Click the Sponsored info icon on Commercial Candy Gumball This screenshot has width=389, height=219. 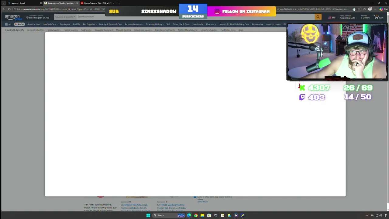(130, 202)
